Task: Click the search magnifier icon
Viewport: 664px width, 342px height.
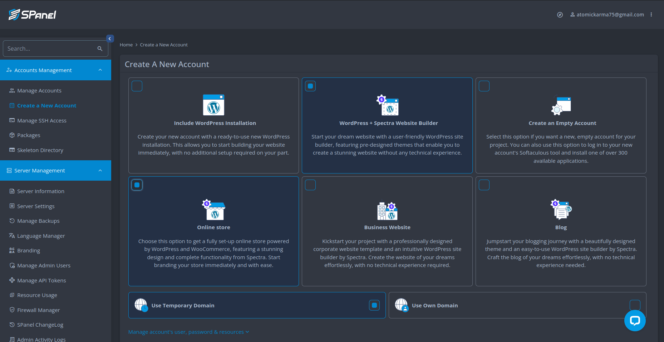Action: pyautogui.click(x=100, y=48)
